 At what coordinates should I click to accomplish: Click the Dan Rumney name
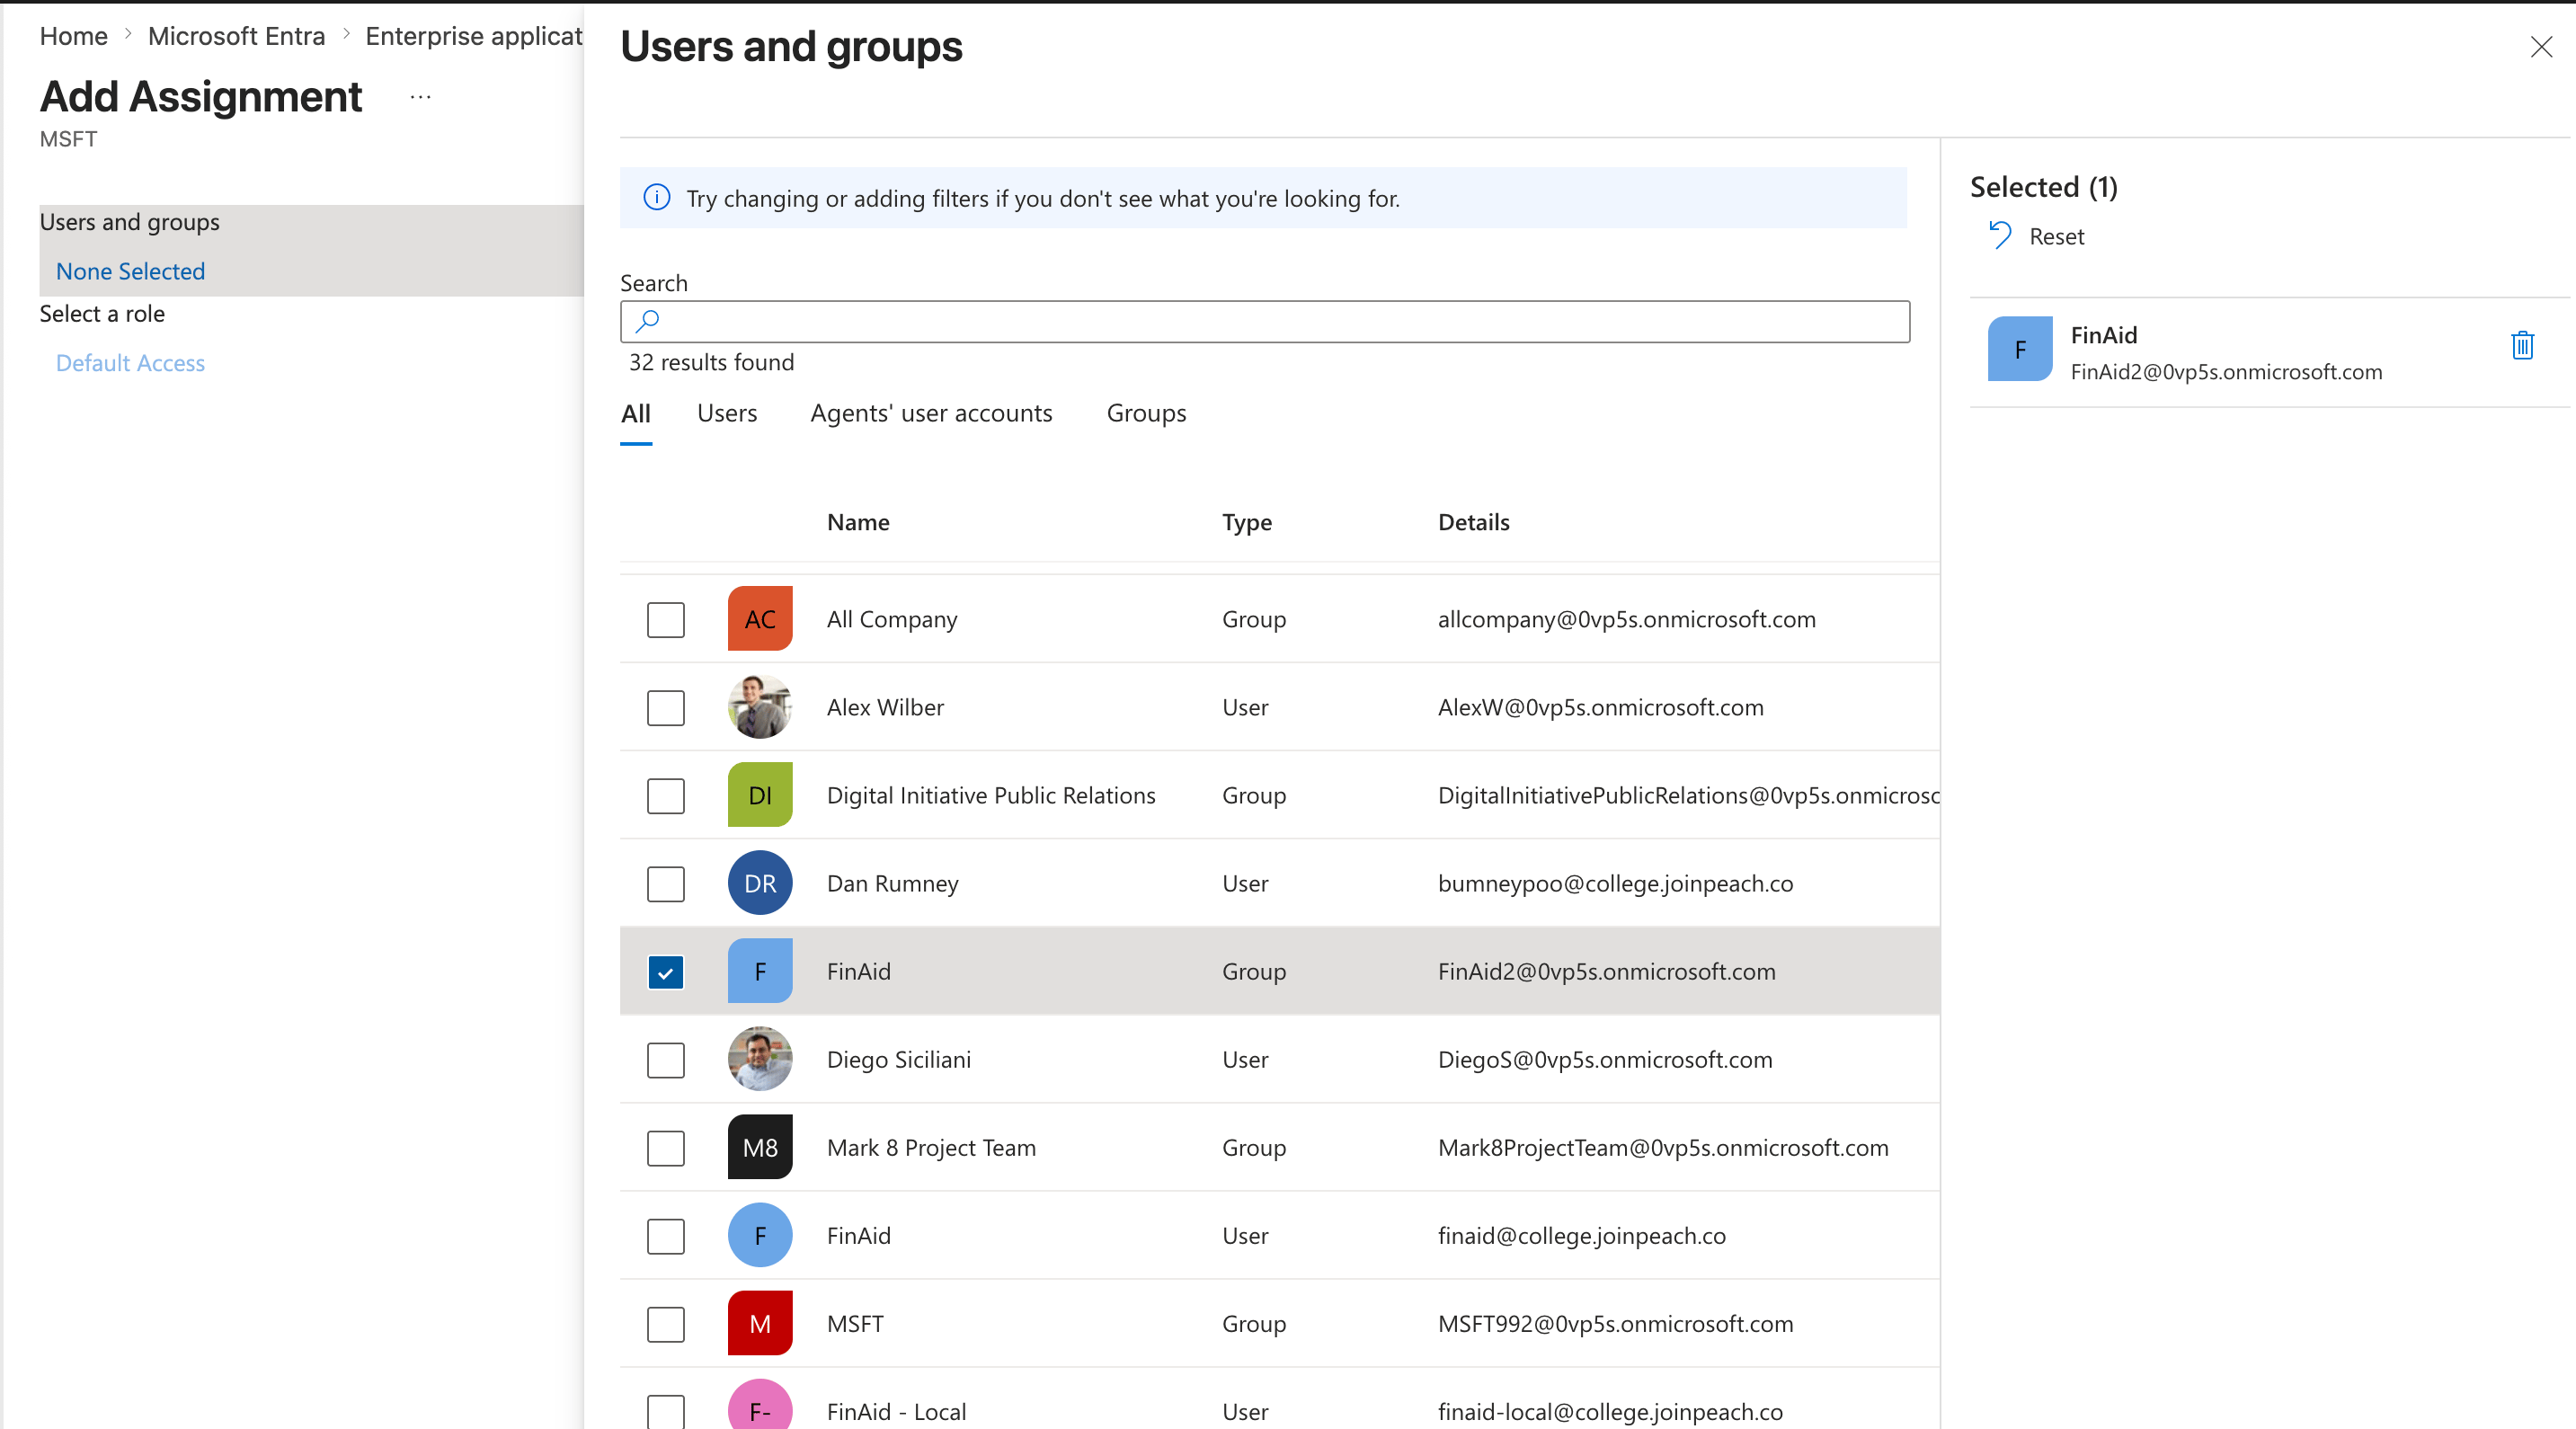(x=892, y=883)
